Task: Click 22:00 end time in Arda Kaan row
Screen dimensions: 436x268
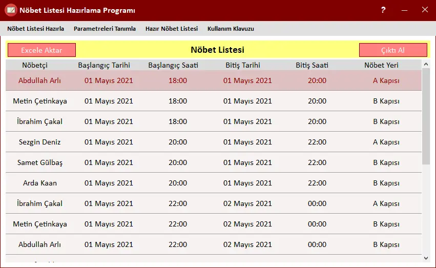Action: [x=317, y=183]
